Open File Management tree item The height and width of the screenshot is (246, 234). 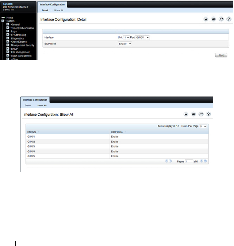[20, 52]
